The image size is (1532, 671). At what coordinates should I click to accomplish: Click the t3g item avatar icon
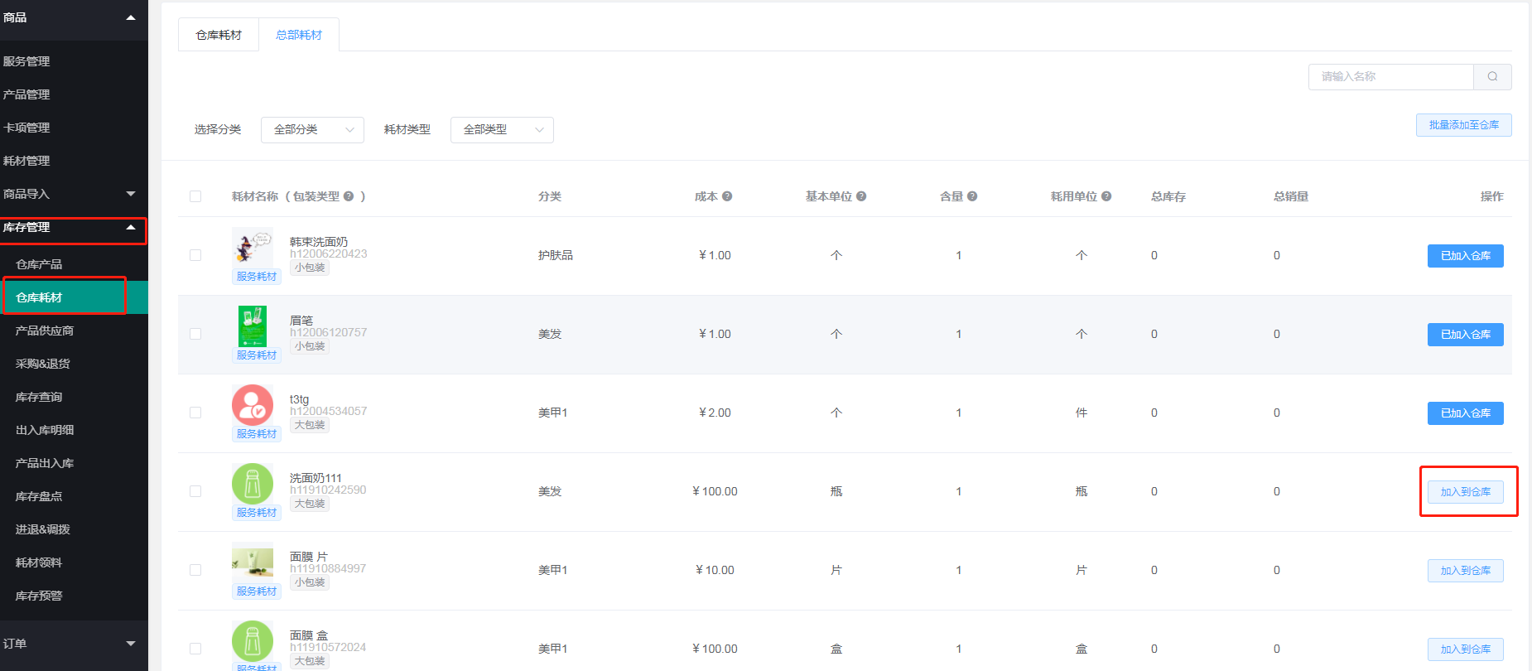[252, 404]
